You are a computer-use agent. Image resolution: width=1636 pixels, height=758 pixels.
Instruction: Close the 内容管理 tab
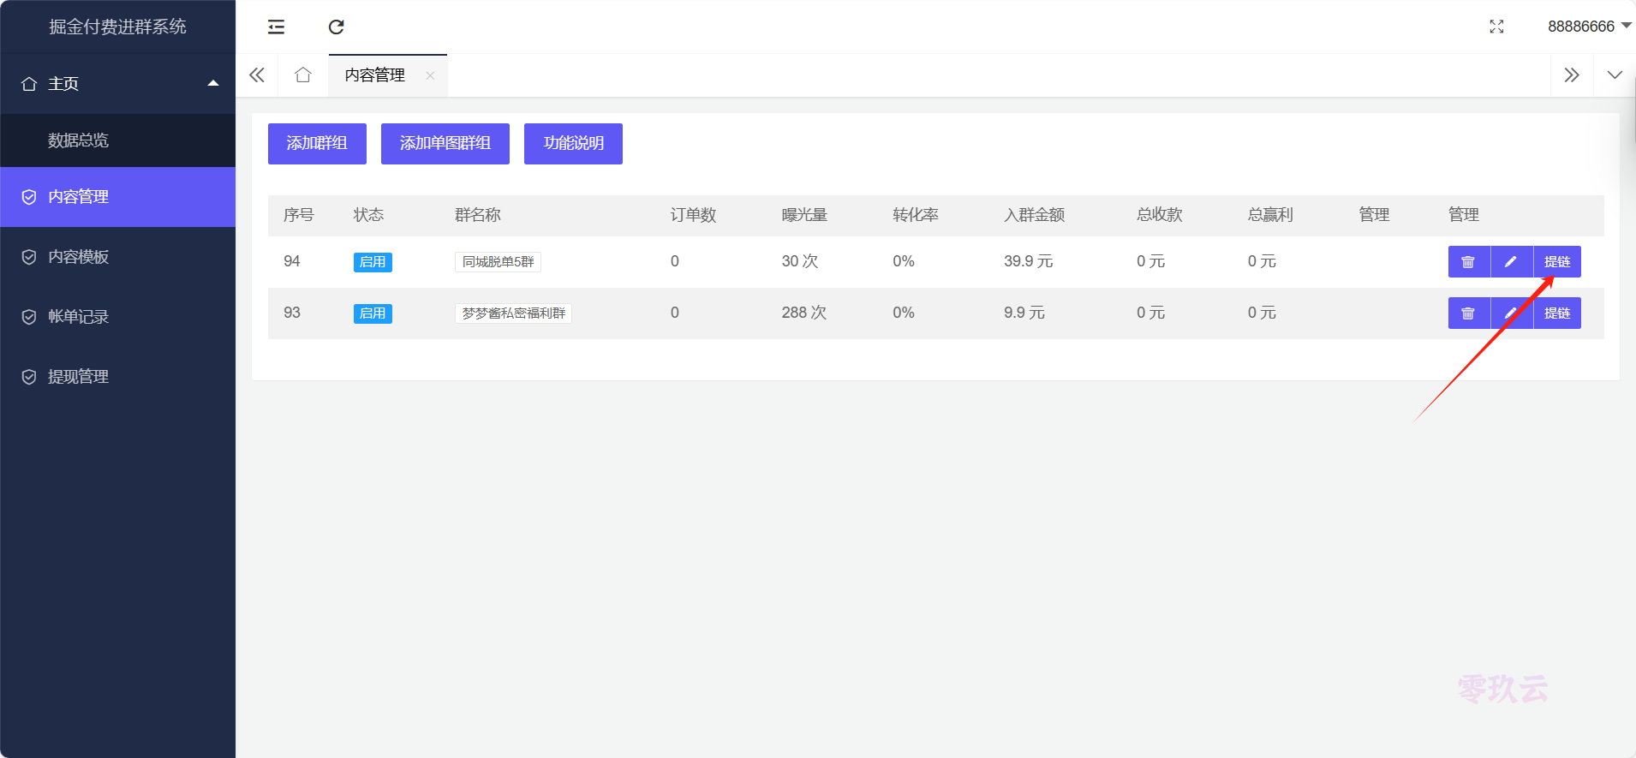tap(430, 75)
